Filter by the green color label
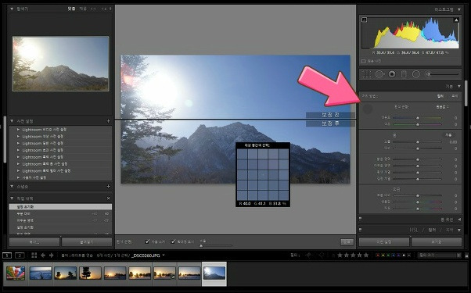The height and width of the screenshot is (293, 471). 388,255
